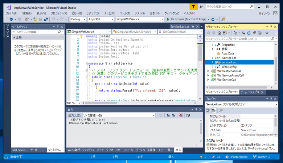Toggle word wrap in Output panel

[x=188, y=115]
